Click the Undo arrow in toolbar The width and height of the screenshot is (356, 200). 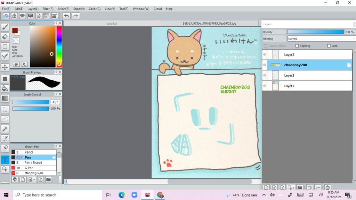point(66,16)
